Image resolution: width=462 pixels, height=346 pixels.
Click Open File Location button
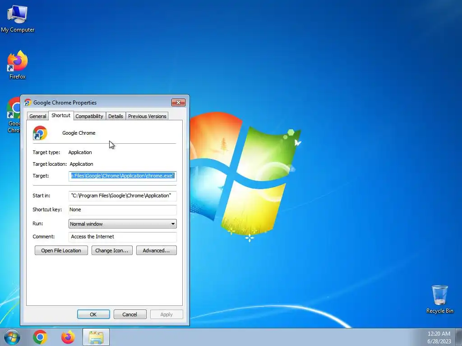coord(61,250)
